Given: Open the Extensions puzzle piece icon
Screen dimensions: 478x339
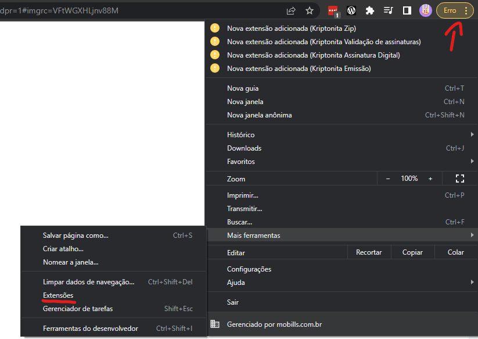Looking at the screenshot, I should point(370,10).
